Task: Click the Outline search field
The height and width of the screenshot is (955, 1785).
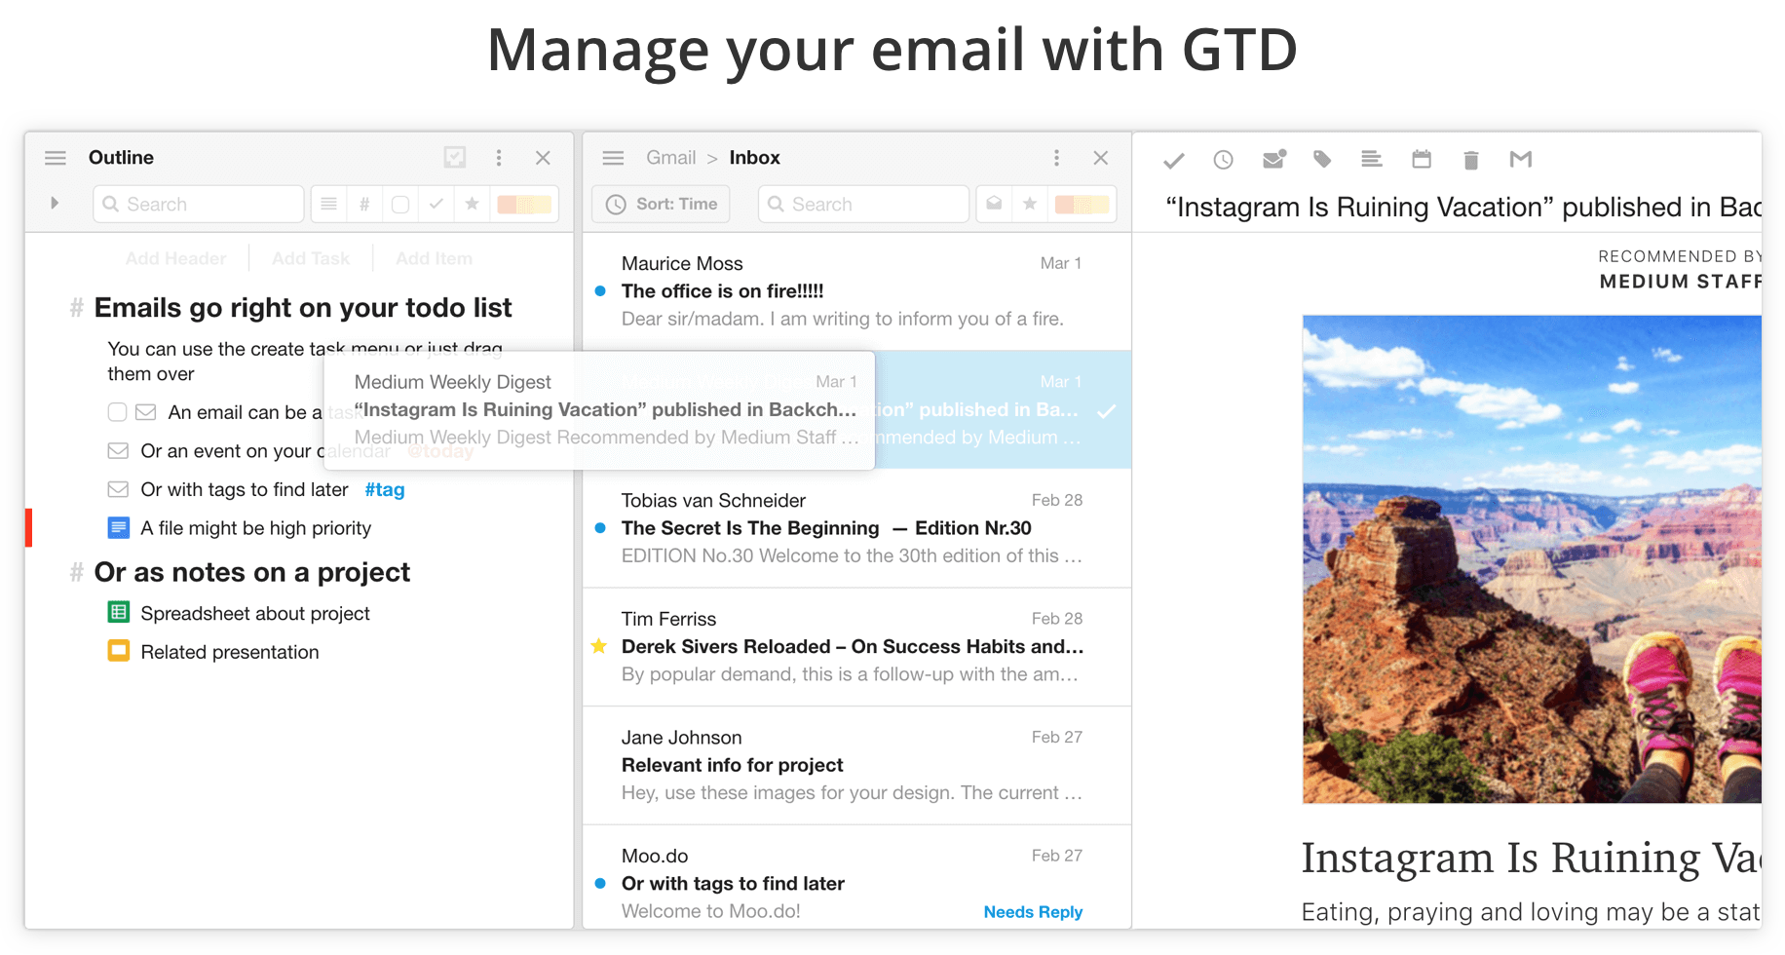Action: pos(199,204)
